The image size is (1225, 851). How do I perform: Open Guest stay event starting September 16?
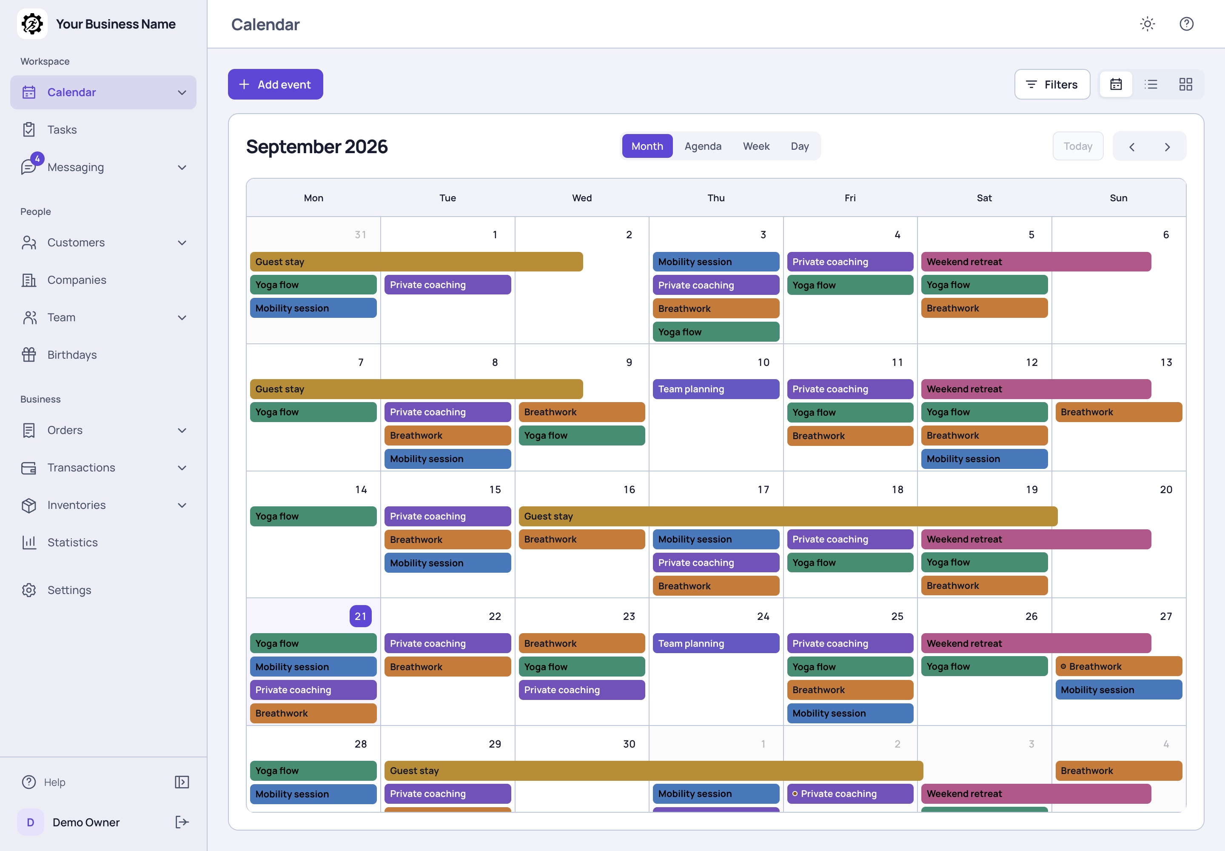tap(788, 516)
